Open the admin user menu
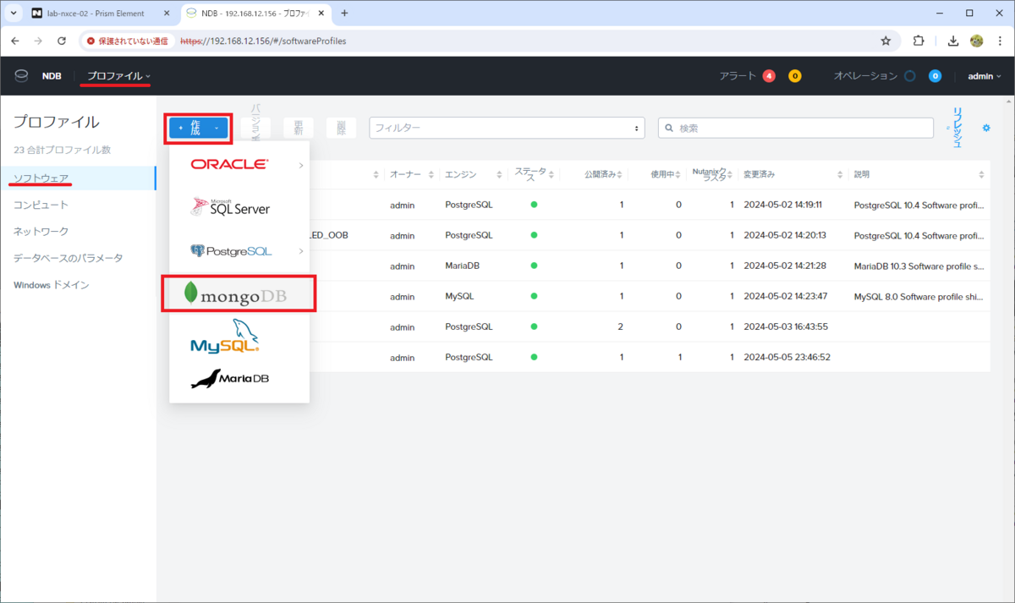The image size is (1015, 603). pos(985,76)
